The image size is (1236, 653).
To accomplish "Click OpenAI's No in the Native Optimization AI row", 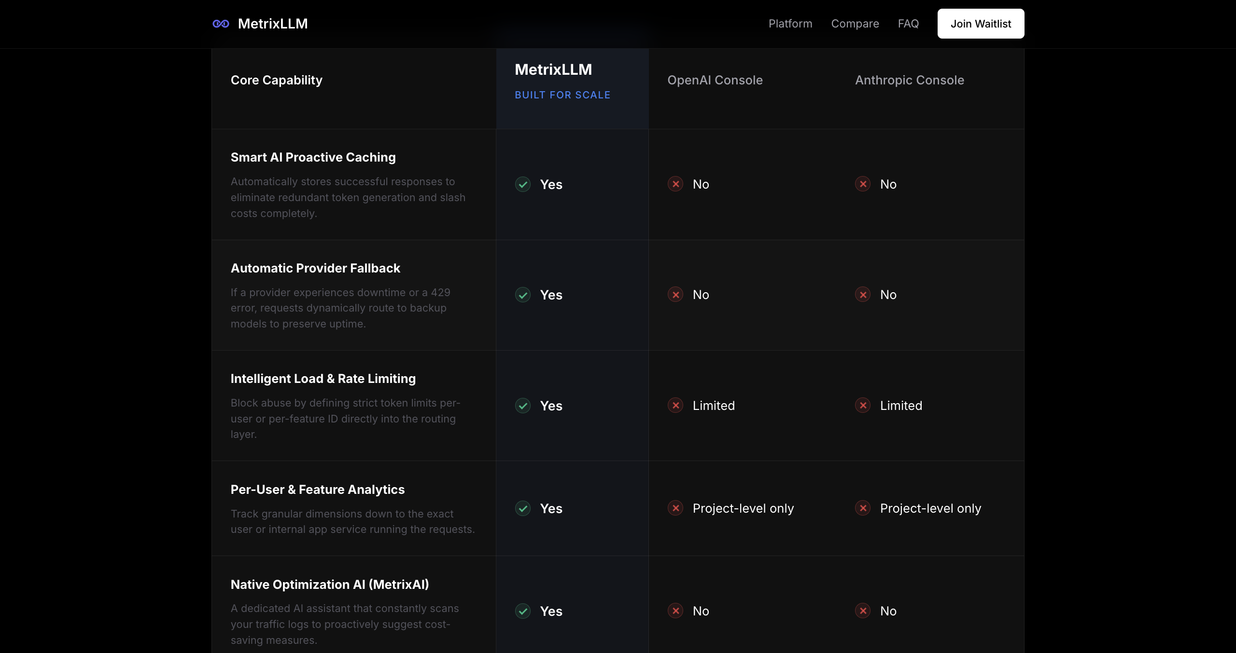I will pos(701,611).
